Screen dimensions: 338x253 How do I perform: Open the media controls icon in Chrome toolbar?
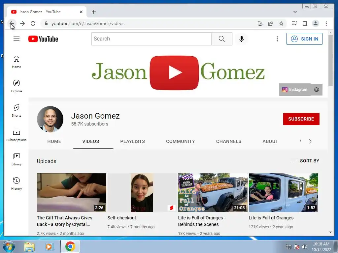(x=294, y=23)
